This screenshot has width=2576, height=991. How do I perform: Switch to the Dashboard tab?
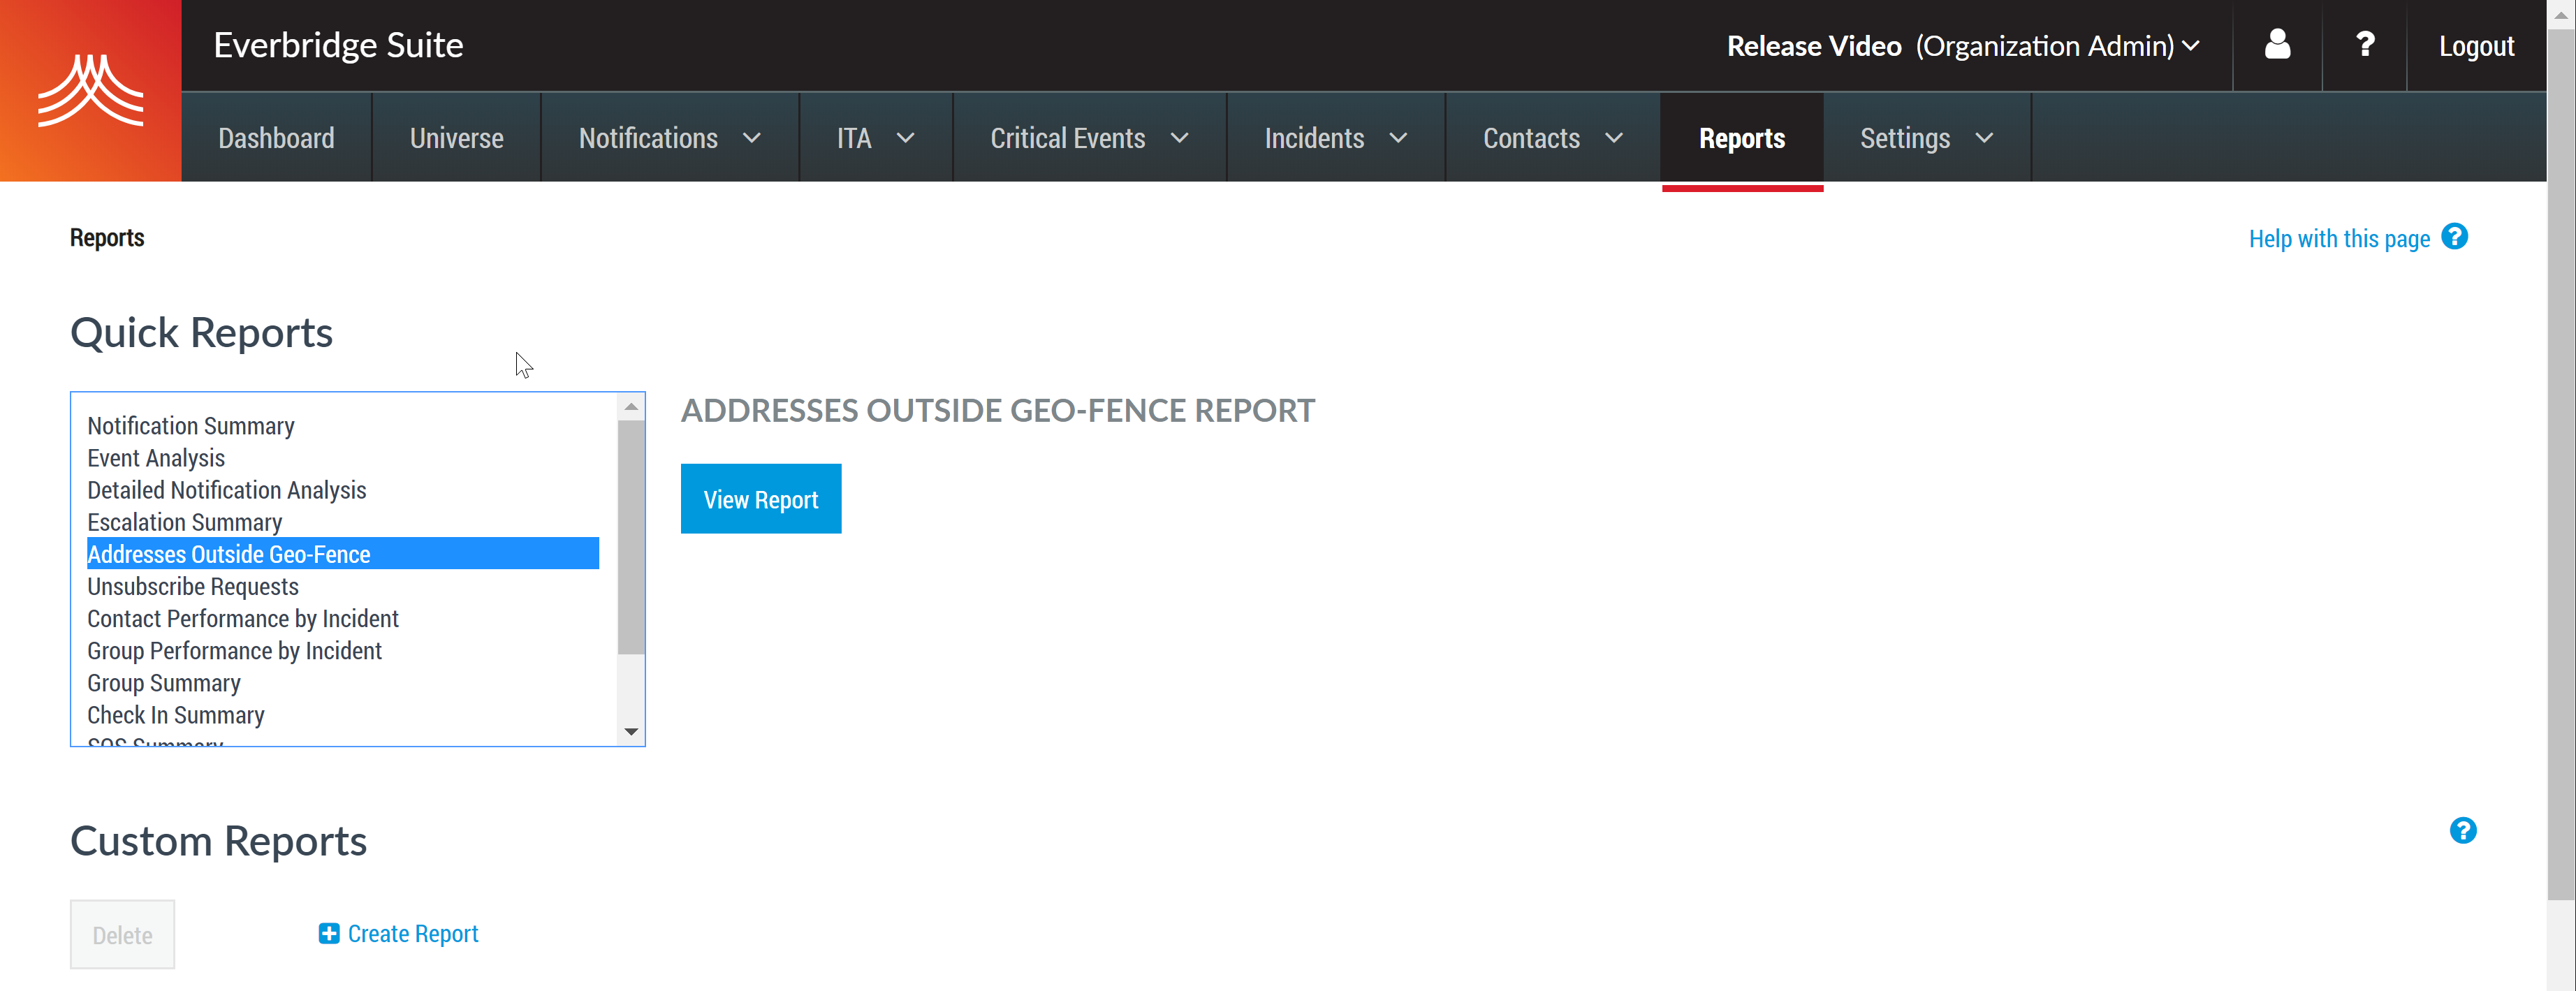(x=276, y=137)
